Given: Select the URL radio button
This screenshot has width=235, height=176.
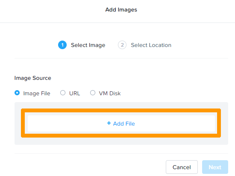Looking at the screenshot, I should point(63,93).
